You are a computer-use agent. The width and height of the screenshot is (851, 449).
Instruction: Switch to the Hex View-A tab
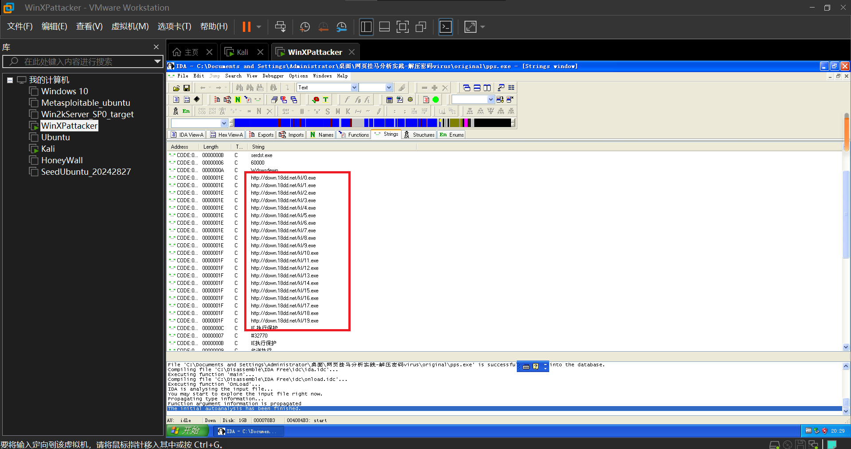coord(226,135)
